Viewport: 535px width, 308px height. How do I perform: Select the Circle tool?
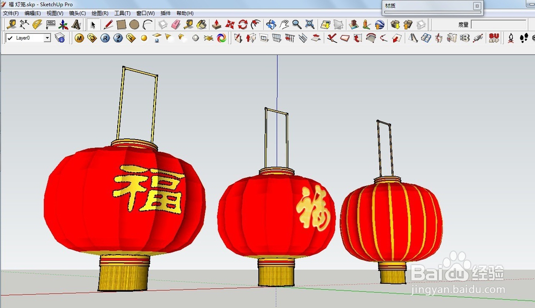click(134, 25)
